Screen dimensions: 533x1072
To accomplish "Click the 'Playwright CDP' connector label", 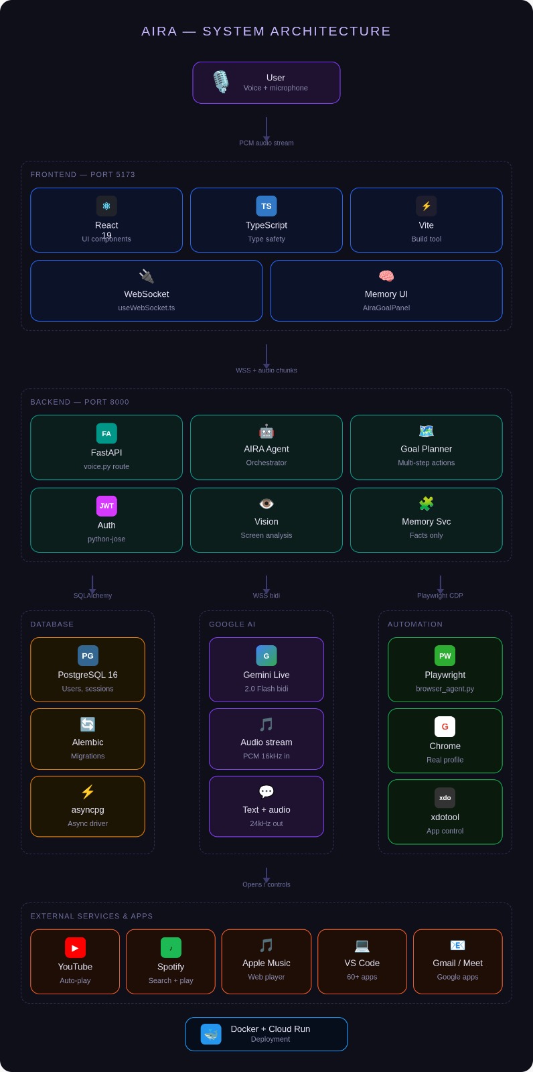I will point(440,596).
